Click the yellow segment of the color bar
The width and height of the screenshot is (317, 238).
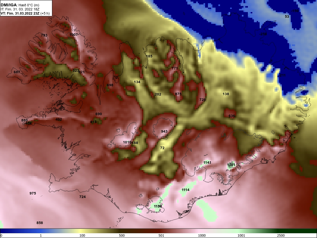coord(80,231)
